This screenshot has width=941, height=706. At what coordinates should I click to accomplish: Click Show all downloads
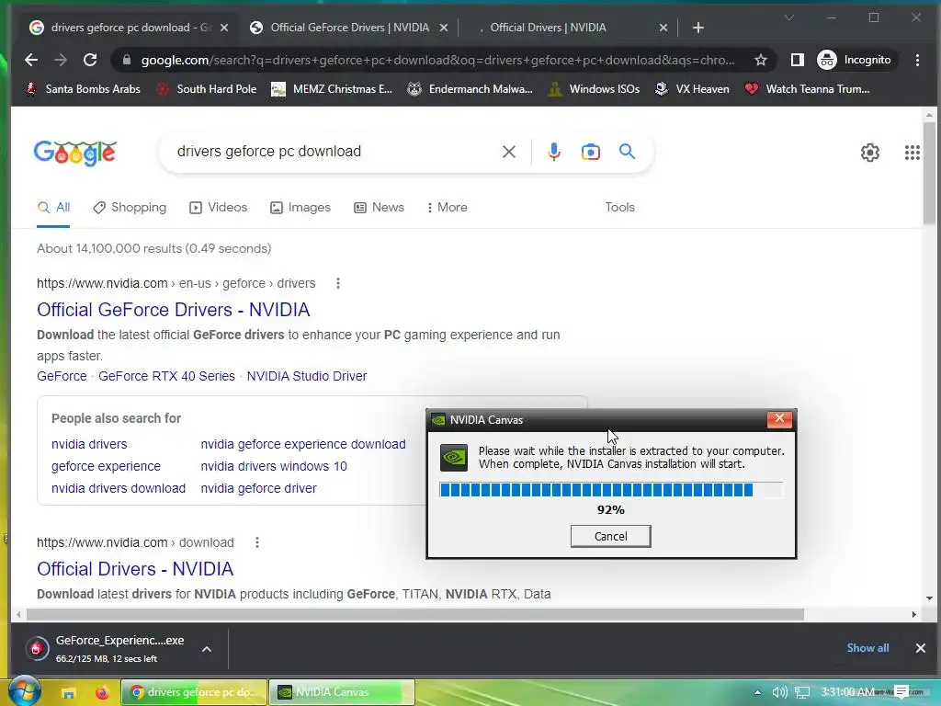[x=867, y=648]
